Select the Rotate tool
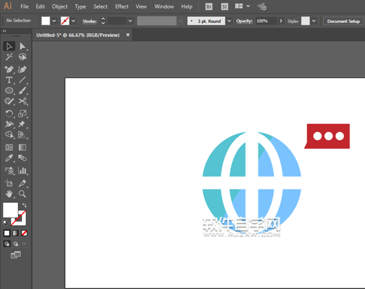 pyautogui.click(x=9, y=114)
